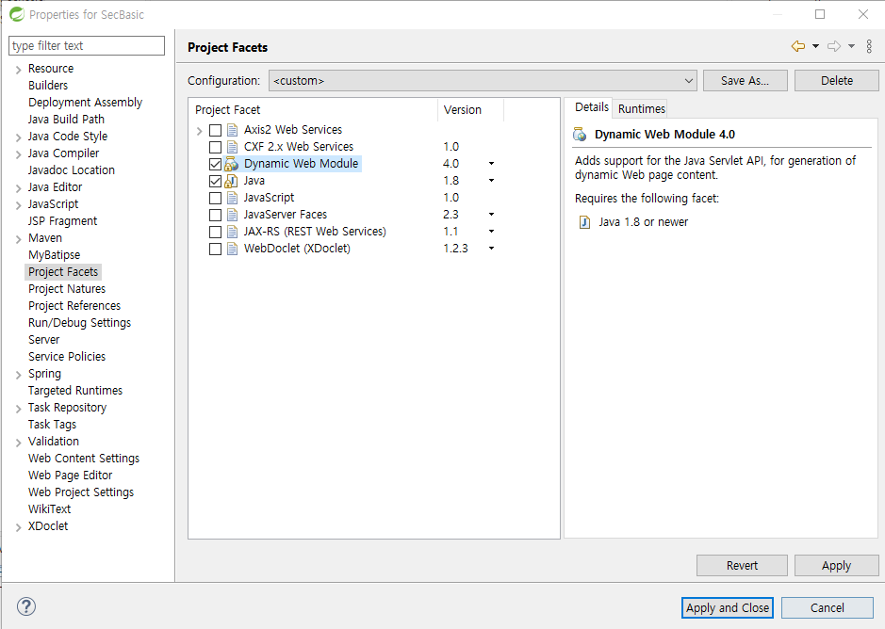Screen dimensions: 885x629
Task: Open the Java version dropdown
Action: 491,181
